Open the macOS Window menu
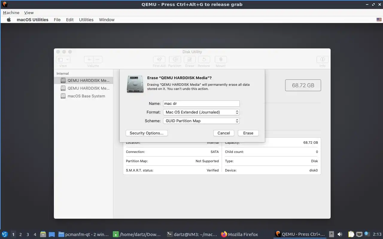 (x=107, y=20)
